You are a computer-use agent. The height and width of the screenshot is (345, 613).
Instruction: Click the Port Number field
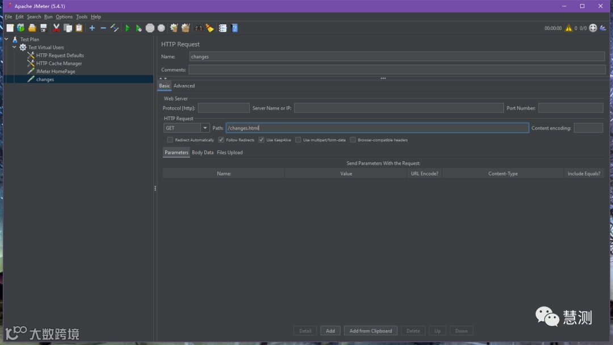(x=571, y=108)
